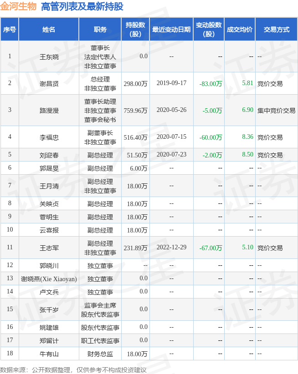Image resolution: width=298 pixels, height=374 pixels.
Task: Click the shareholding value 231.89万
Action: coord(135,248)
